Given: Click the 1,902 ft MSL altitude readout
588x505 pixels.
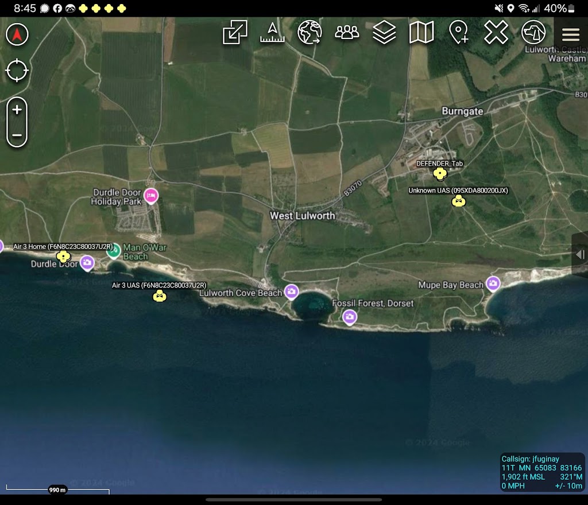Looking at the screenshot, I should click(523, 477).
